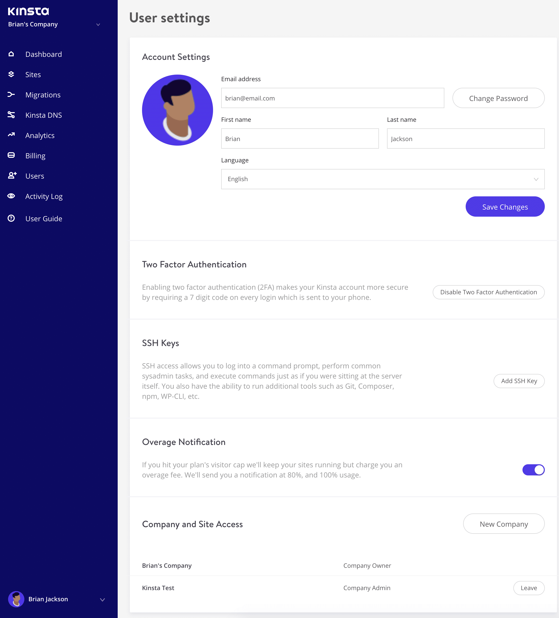The image size is (559, 618).
Task: Toggle the Overage Notification switch off
Action: (x=534, y=469)
